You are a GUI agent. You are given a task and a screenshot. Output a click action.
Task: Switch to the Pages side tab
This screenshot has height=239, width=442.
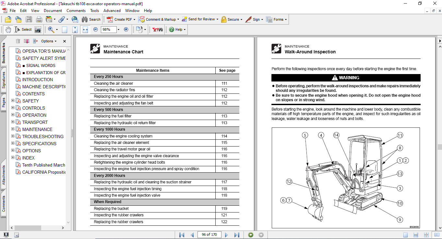[4, 103]
